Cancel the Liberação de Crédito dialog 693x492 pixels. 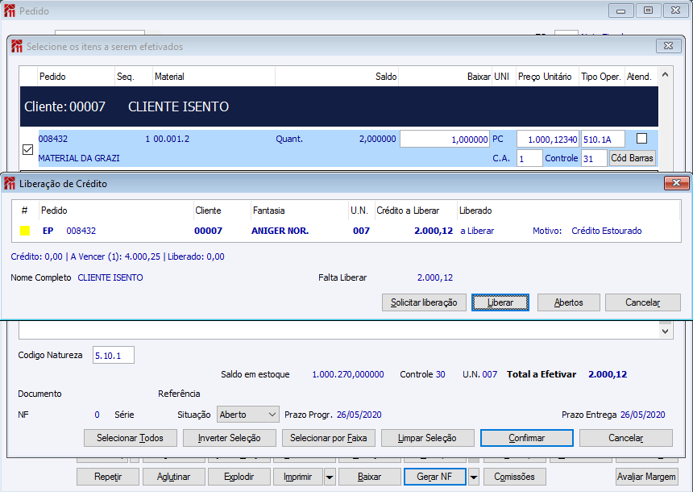(642, 302)
